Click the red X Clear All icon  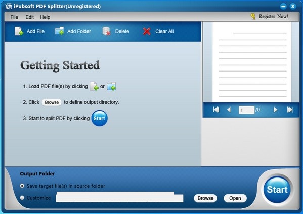click(147, 31)
